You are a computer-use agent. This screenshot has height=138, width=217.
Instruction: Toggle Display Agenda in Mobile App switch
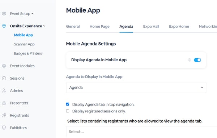197,60
